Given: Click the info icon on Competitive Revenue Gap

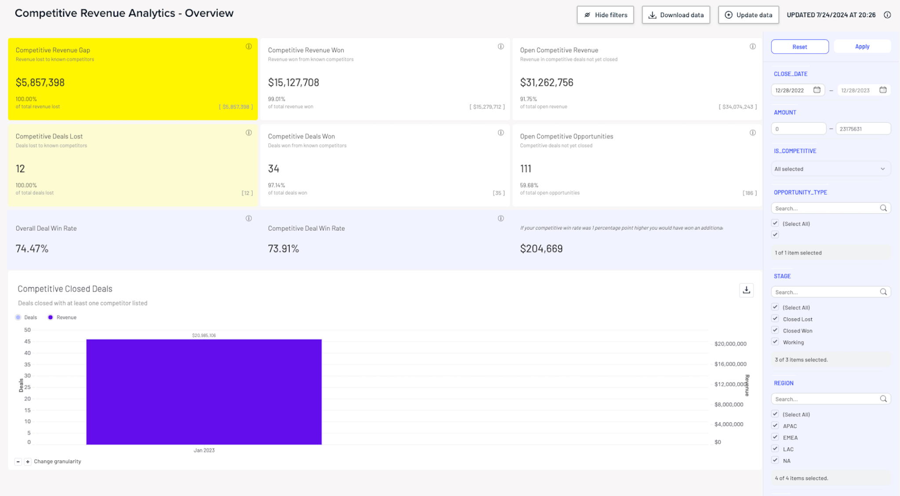Looking at the screenshot, I should tap(249, 46).
